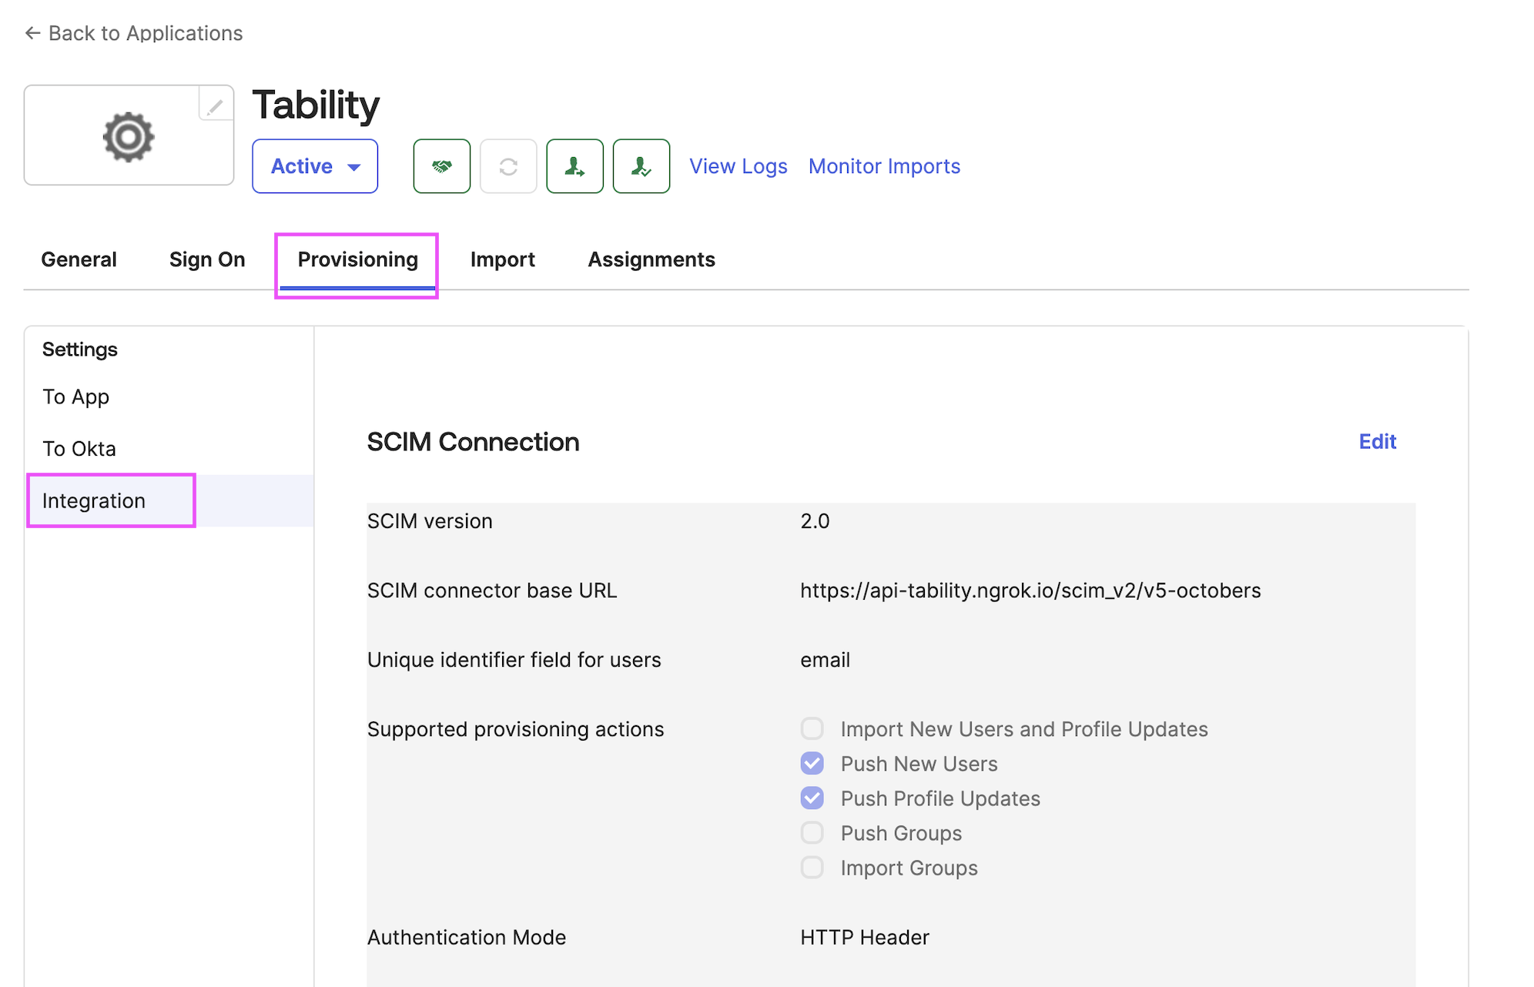Image resolution: width=1534 pixels, height=987 pixels.
Task: Switch to the Import tab
Action: [502, 259]
